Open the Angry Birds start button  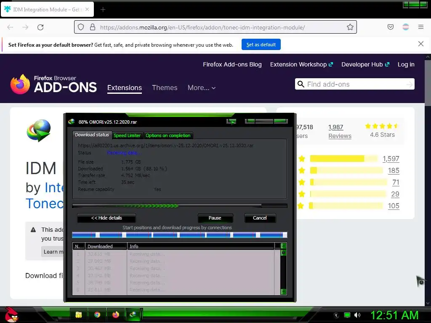pyautogui.click(x=11, y=315)
